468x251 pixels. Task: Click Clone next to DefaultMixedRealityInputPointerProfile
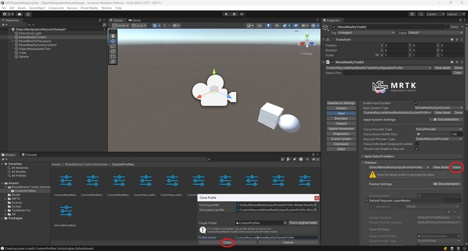pyautogui.click(x=457, y=167)
